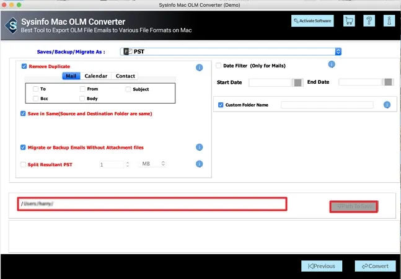401x279 pixels.
Task: Click the Convert button
Action: click(x=375, y=266)
